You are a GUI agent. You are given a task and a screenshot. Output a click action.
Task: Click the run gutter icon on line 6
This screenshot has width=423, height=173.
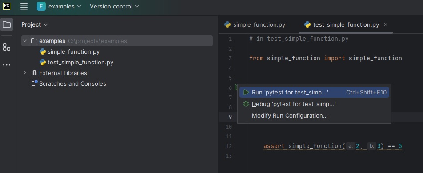point(236,87)
